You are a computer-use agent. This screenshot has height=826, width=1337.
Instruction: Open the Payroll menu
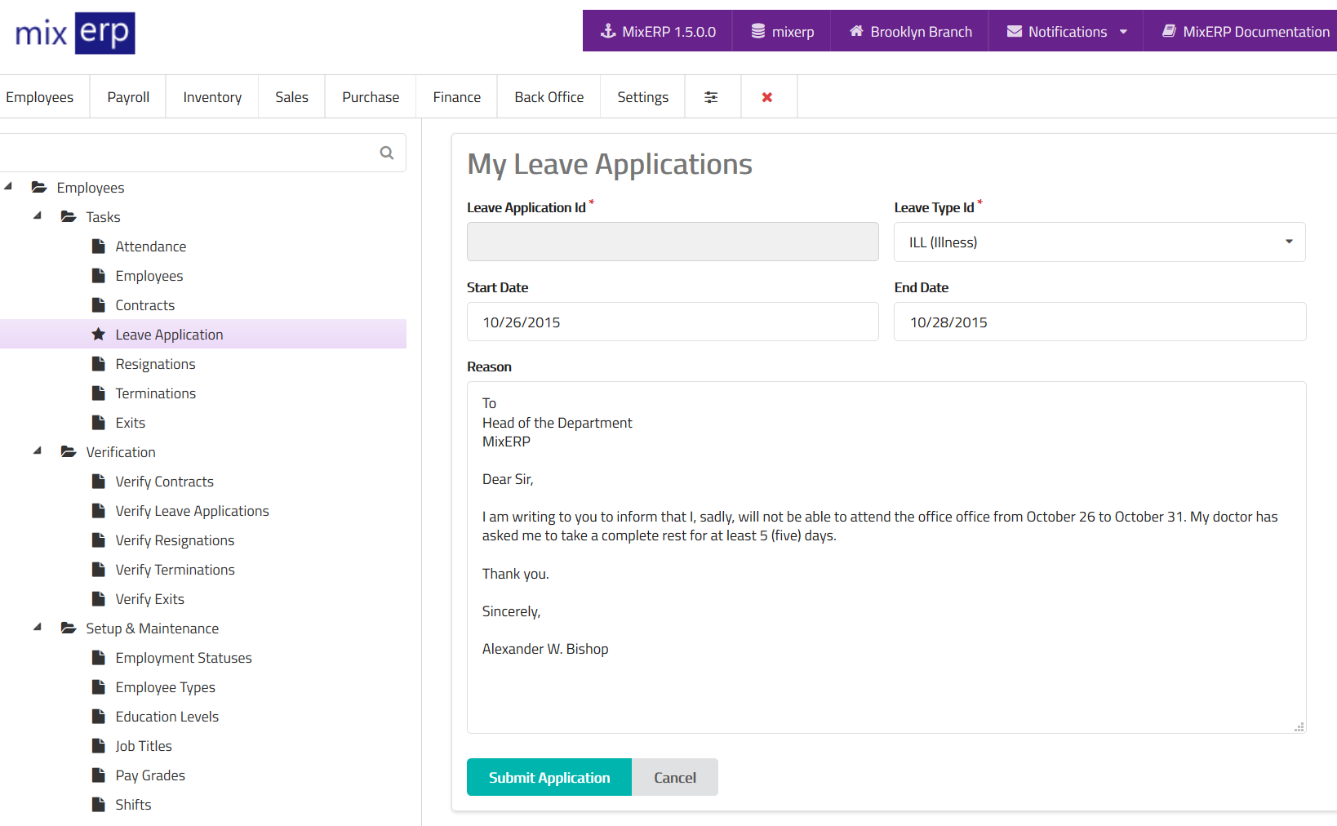[x=128, y=97]
